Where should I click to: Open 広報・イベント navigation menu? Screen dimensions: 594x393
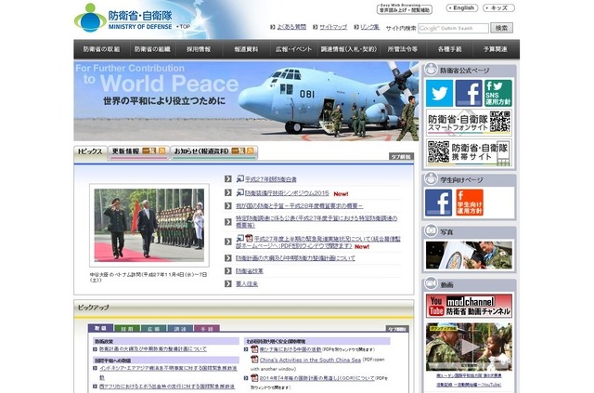pyautogui.click(x=293, y=49)
